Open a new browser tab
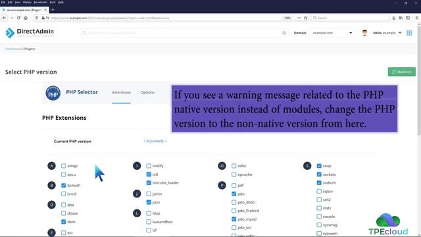Image resolution: width=421 pixels, height=237 pixels. coord(53,10)
